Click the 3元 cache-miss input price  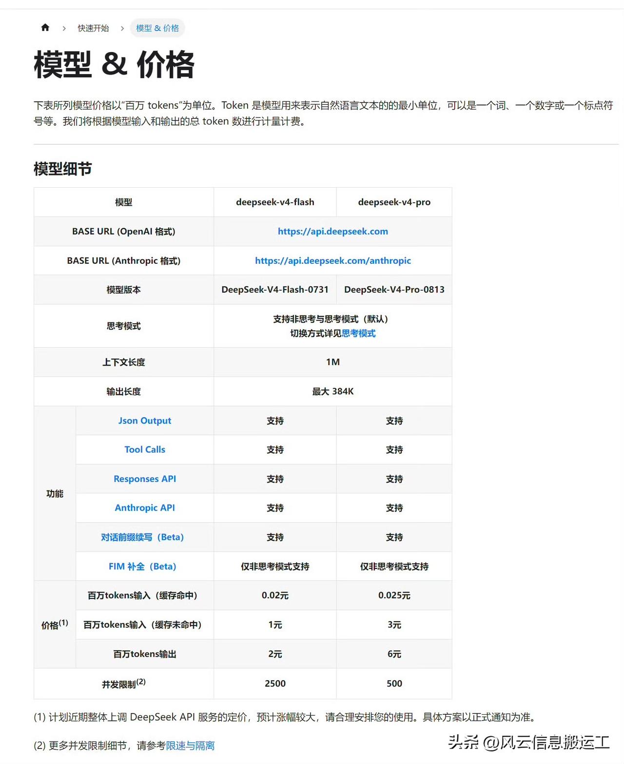click(394, 625)
